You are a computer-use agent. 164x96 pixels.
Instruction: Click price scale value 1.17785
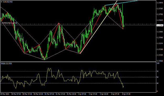tap(160, 9)
